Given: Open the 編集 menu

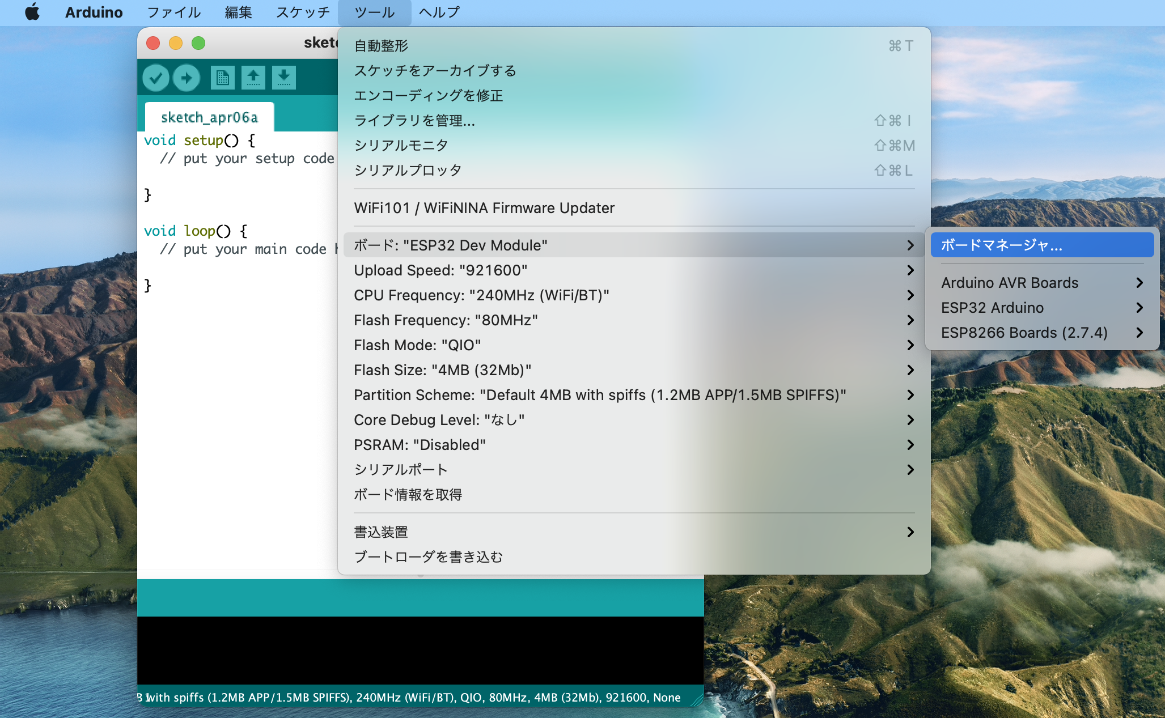Looking at the screenshot, I should (238, 12).
